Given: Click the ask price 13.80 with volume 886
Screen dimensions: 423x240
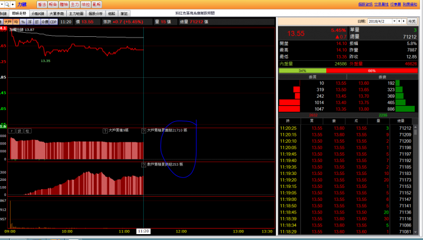Looking at the screenshot, I should coord(364,109).
